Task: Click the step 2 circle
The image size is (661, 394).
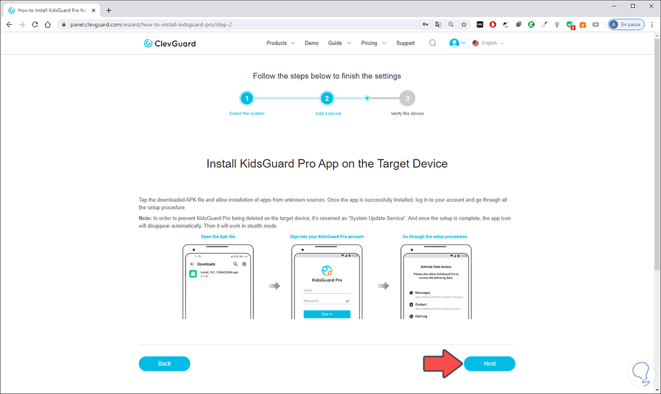Action: pos(327,98)
